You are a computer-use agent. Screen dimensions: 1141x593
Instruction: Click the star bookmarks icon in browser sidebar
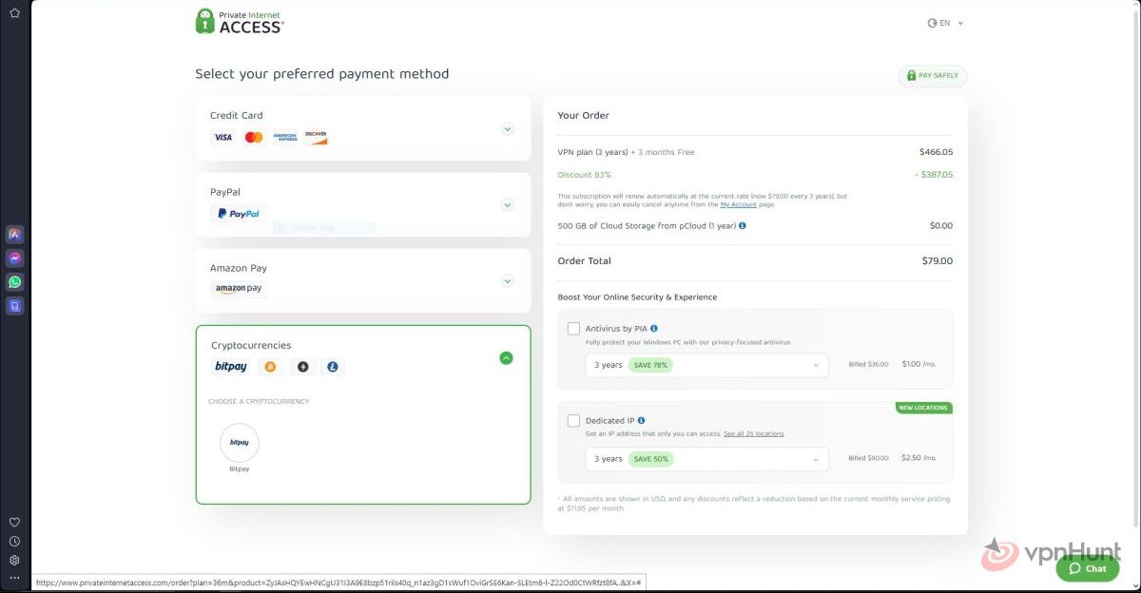point(14,13)
